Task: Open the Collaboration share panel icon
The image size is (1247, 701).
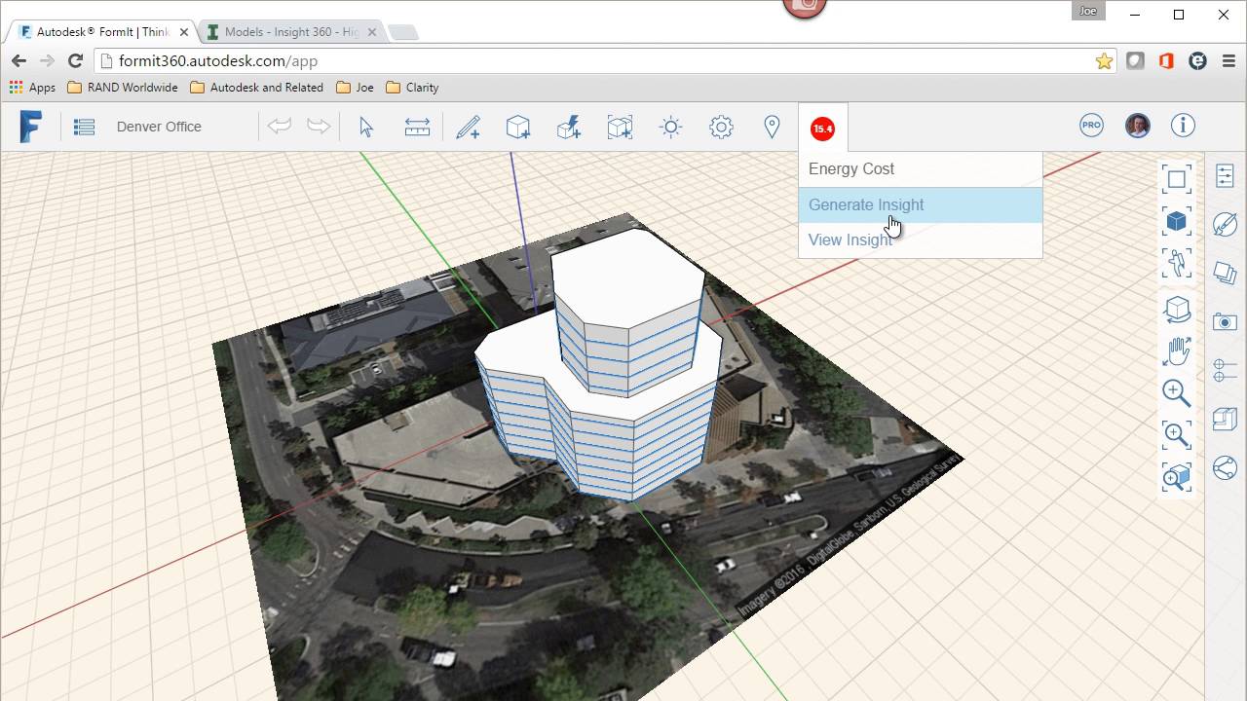Action: point(1225,468)
